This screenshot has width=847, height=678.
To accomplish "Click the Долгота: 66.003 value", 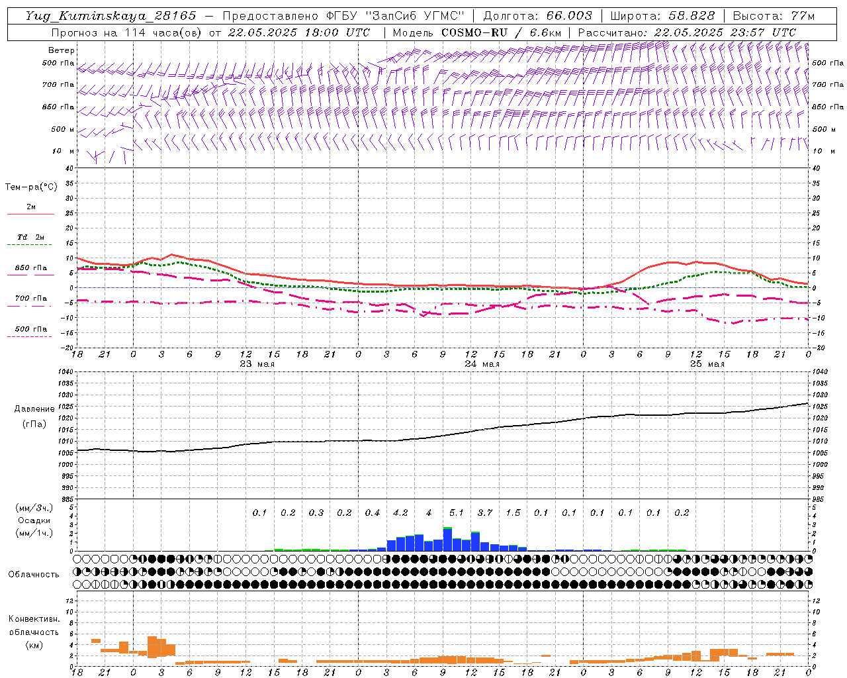I will (x=537, y=16).
